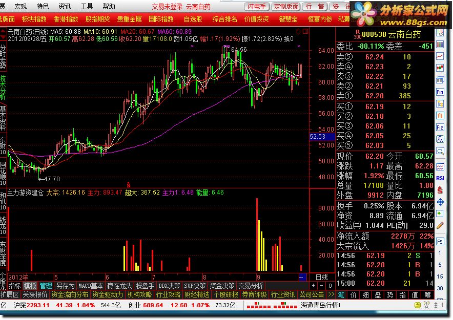
Task: Select the RSI indicator icon
Action: pyautogui.click(x=440, y=178)
